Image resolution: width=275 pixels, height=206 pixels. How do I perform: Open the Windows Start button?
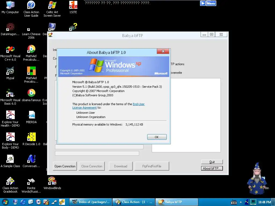[x=5, y=202]
